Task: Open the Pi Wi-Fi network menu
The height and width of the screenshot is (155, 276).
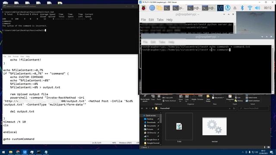Action: point(250,8)
